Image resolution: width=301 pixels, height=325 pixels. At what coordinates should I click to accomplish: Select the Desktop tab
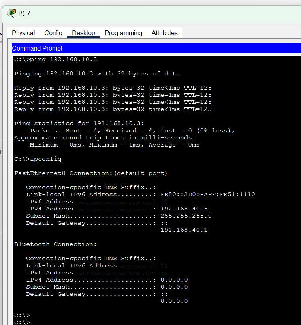tap(83, 33)
